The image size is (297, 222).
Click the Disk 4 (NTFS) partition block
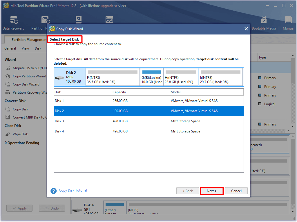(208, 208)
